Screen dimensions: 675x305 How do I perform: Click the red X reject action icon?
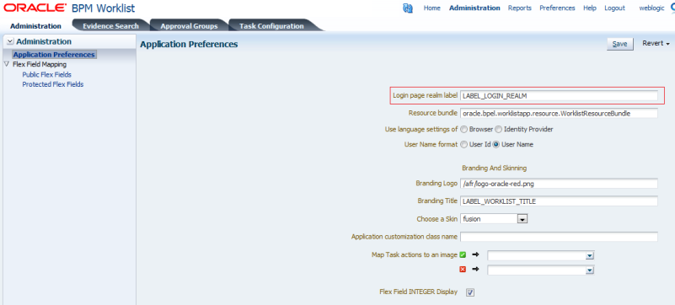[x=463, y=270]
